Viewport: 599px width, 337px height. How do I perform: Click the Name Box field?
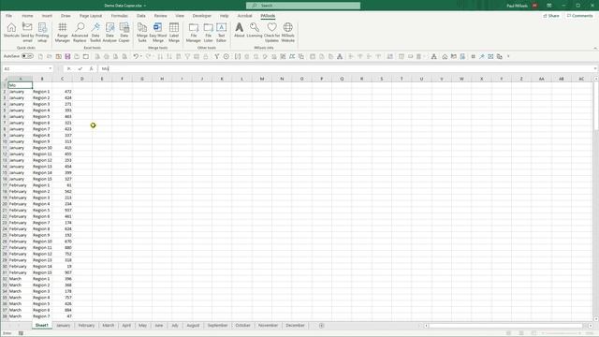point(25,68)
